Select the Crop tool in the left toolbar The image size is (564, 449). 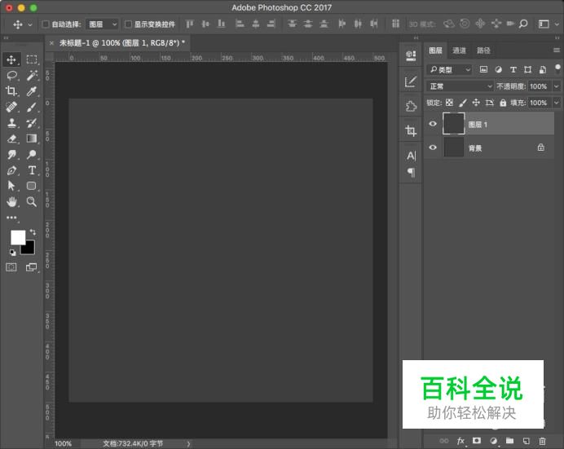coord(12,91)
